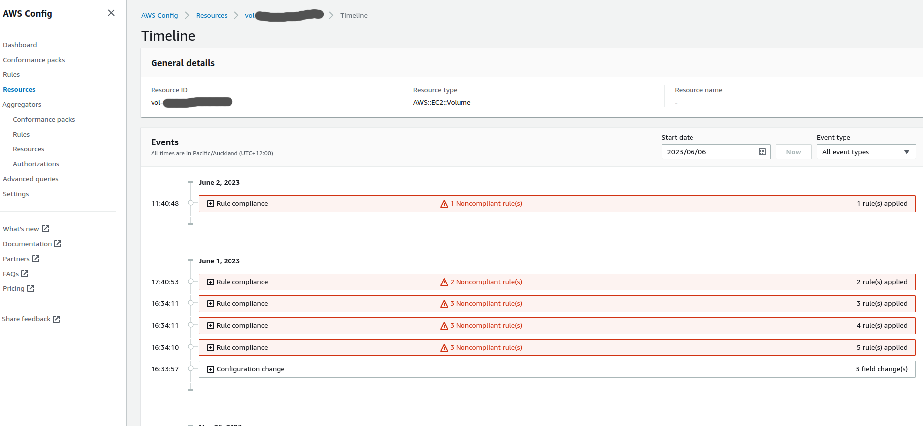Image resolution: width=923 pixels, height=426 pixels.
Task: Click the AWS::EC2::Volume resource type value
Action: click(442, 102)
